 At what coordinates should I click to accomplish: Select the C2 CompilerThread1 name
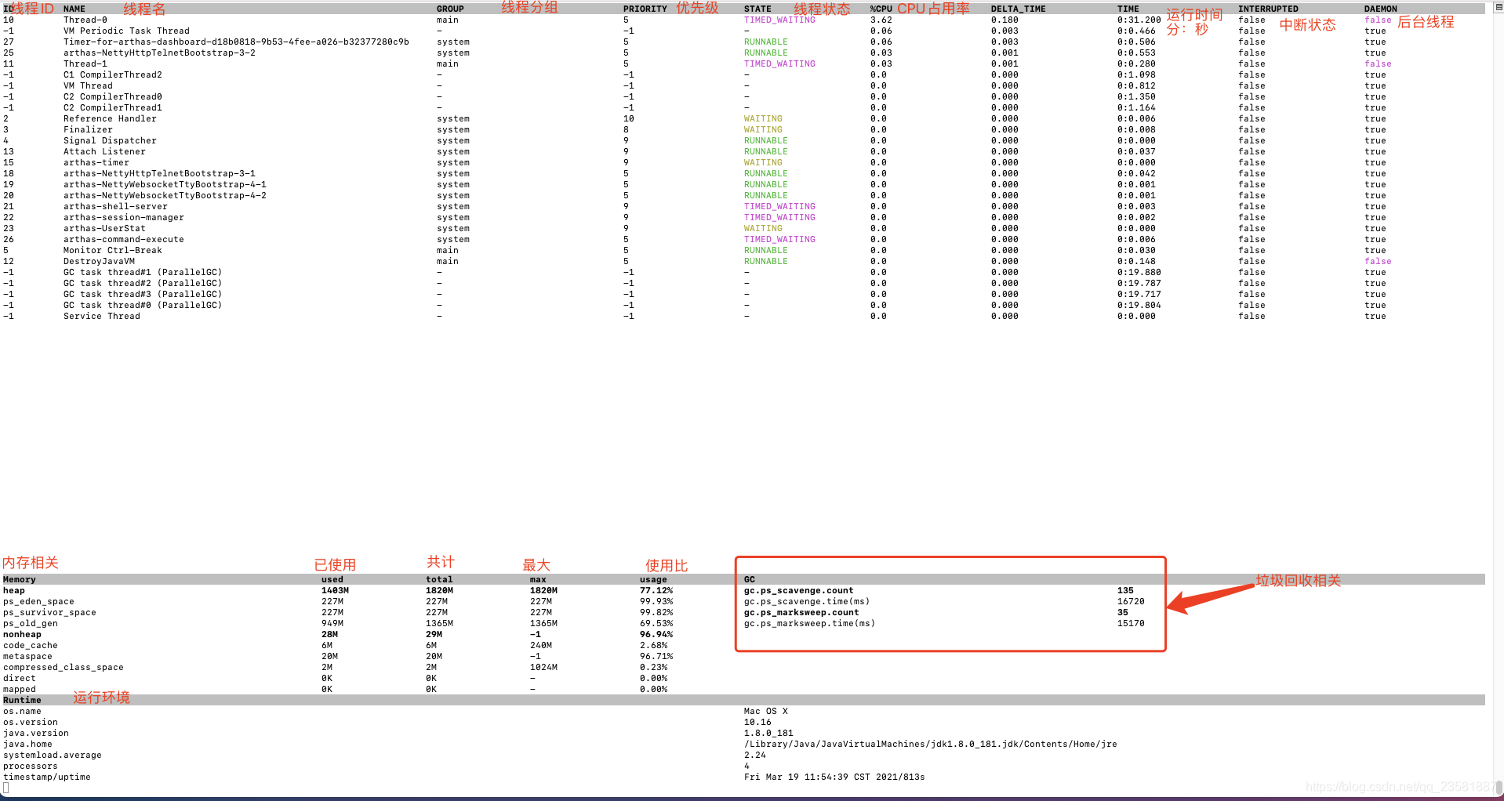(113, 108)
